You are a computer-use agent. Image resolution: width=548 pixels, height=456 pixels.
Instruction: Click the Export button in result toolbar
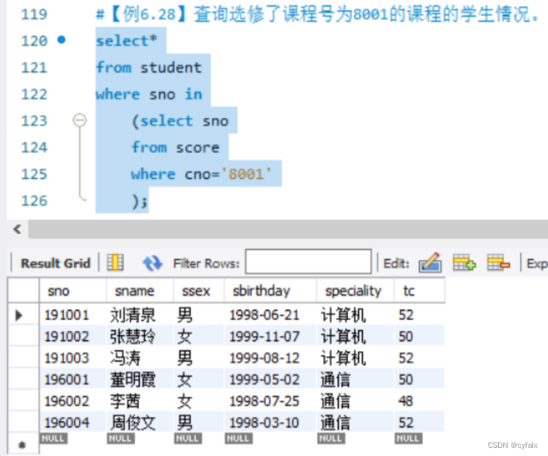(x=537, y=263)
